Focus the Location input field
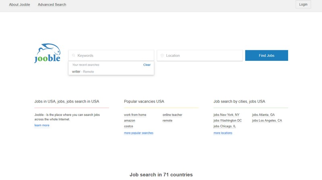The height and width of the screenshot is (180, 322). 200,56
